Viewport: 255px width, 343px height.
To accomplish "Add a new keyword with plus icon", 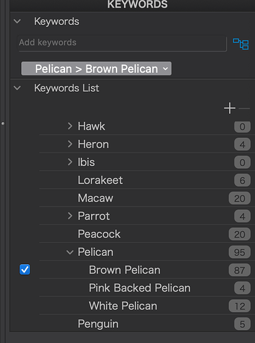I will [x=230, y=108].
